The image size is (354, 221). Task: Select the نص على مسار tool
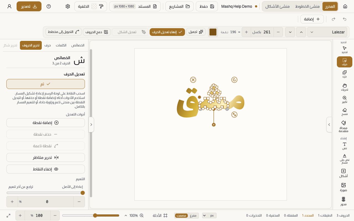click(x=344, y=159)
